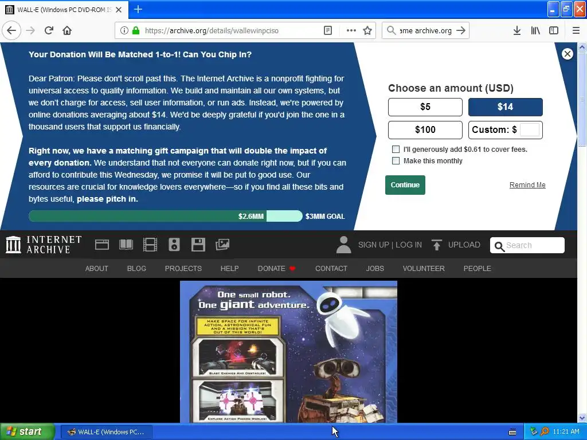Click the browser search field
The height and width of the screenshot is (440, 587).
click(x=425, y=30)
